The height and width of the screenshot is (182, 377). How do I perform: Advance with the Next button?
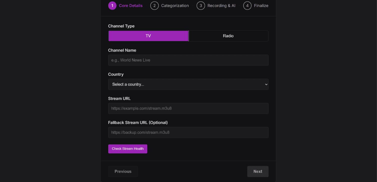tap(258, 171)
